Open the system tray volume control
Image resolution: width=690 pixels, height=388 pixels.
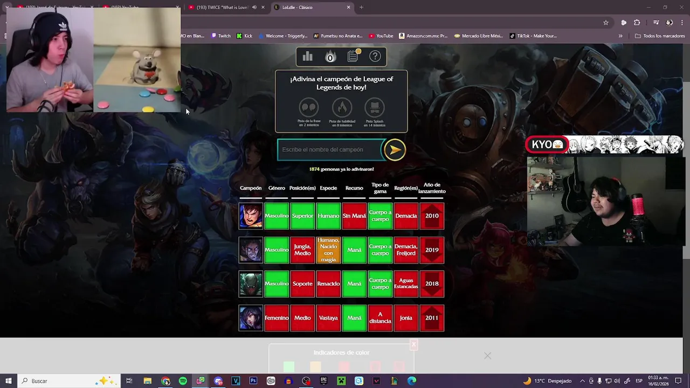pos(617,381)
